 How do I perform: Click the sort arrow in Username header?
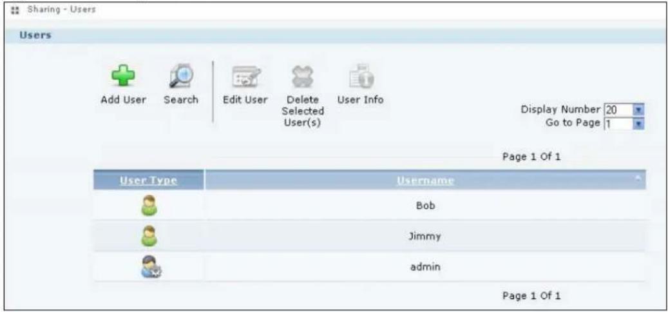638,177
